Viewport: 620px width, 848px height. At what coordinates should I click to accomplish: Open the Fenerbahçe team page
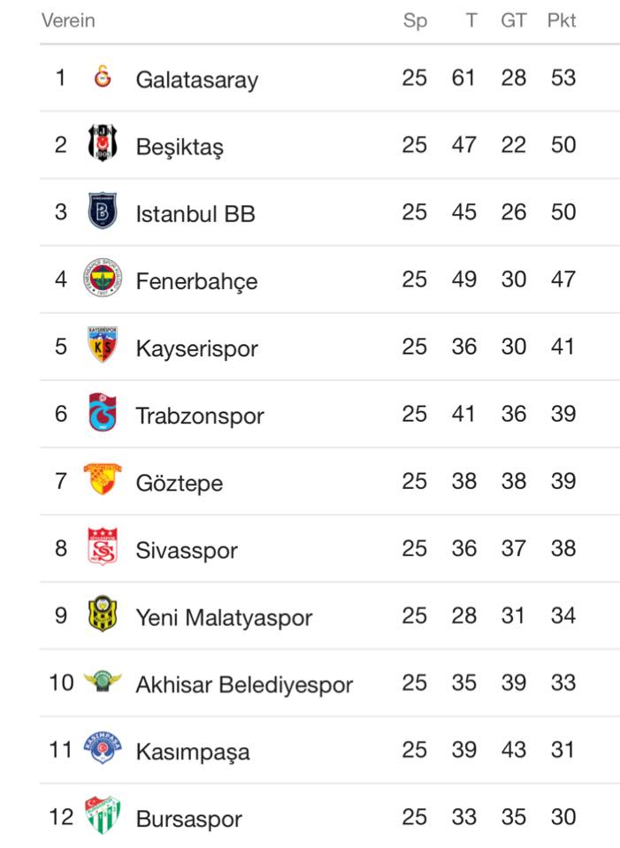pos(196,281)
